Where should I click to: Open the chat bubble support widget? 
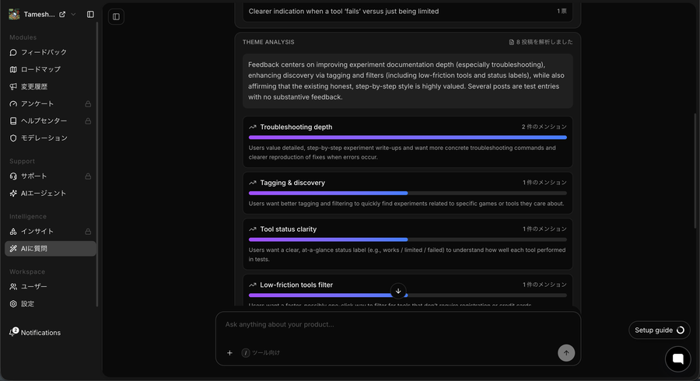point(677,358)
